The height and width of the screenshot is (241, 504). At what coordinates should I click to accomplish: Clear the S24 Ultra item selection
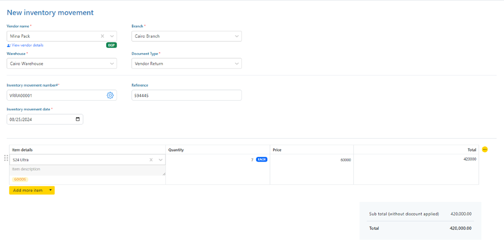(x=151, y=160)
